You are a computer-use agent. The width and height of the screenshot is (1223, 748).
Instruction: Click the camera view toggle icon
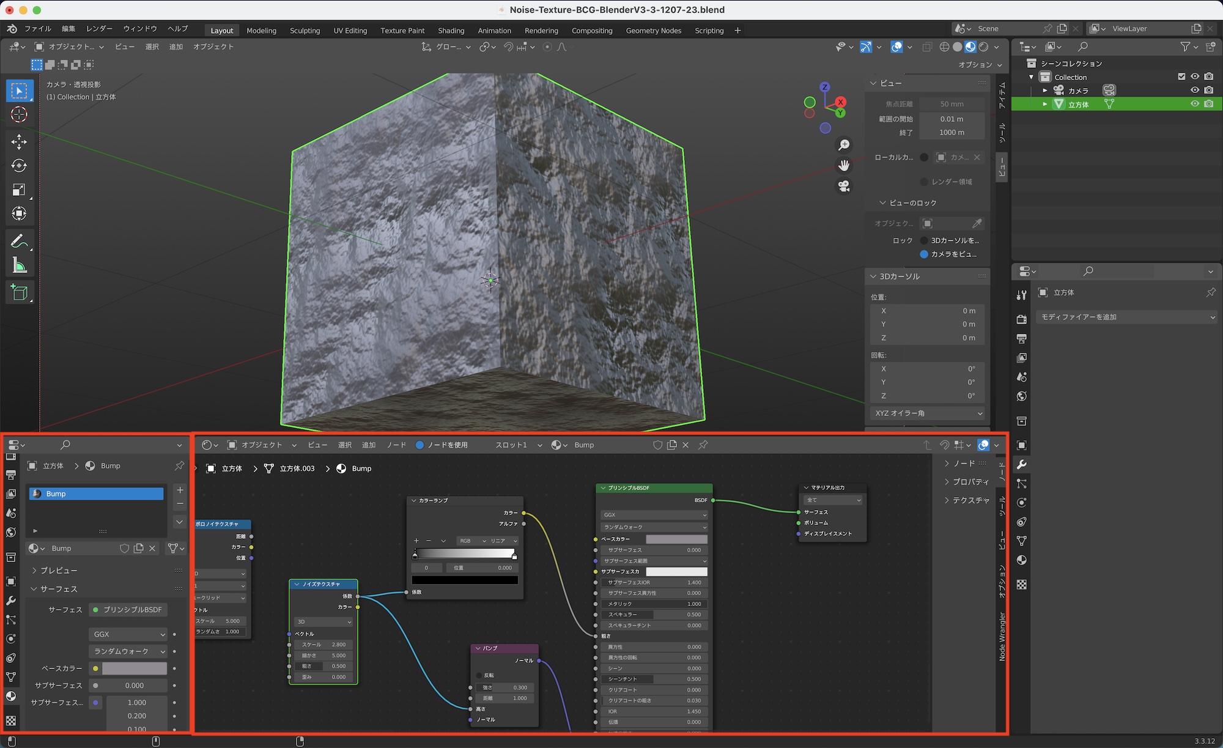point(844,186)
